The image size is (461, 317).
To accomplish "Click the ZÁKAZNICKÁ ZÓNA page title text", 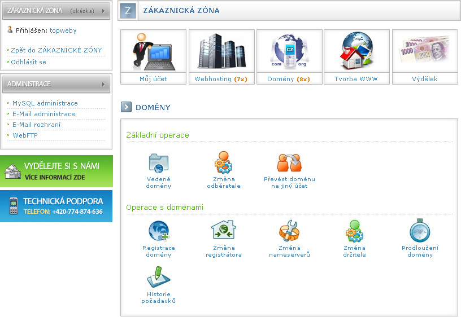I will click(x=181, y=10).
